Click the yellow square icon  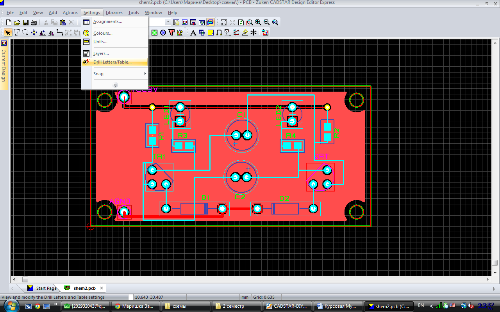click(211, 33)
